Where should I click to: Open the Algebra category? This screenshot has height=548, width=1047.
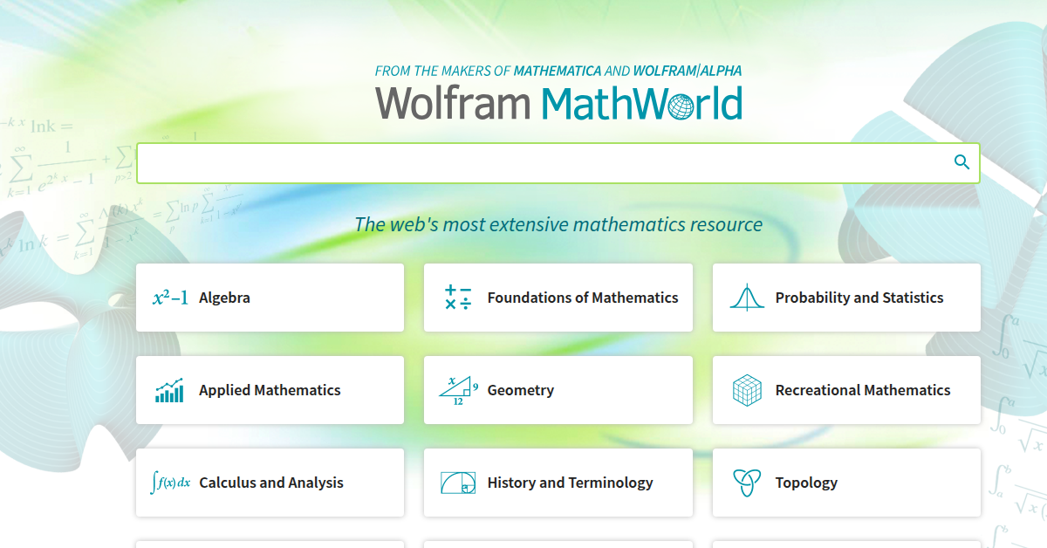[224, 298]
